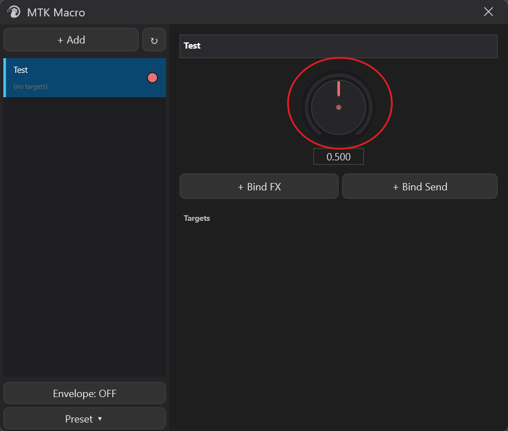Click the refresh icon next to Add

click(x=154, y=40)
